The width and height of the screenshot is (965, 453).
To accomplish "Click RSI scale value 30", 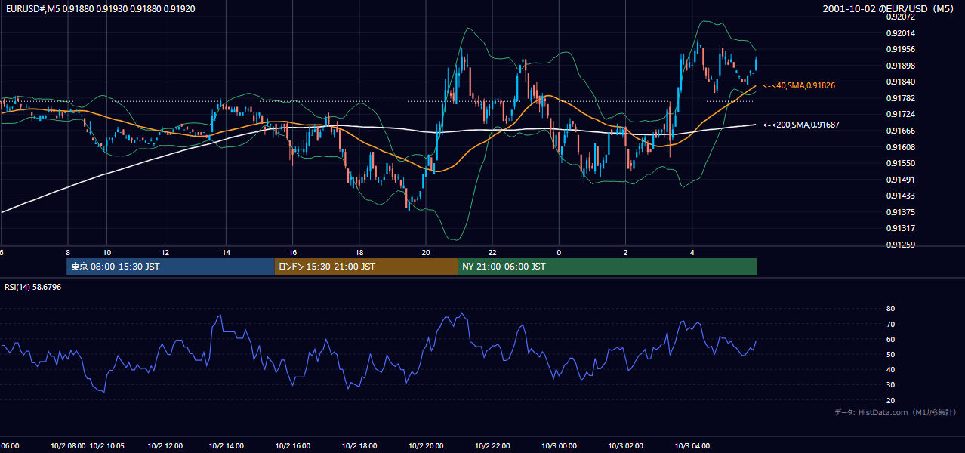I will tap(890, 385).
